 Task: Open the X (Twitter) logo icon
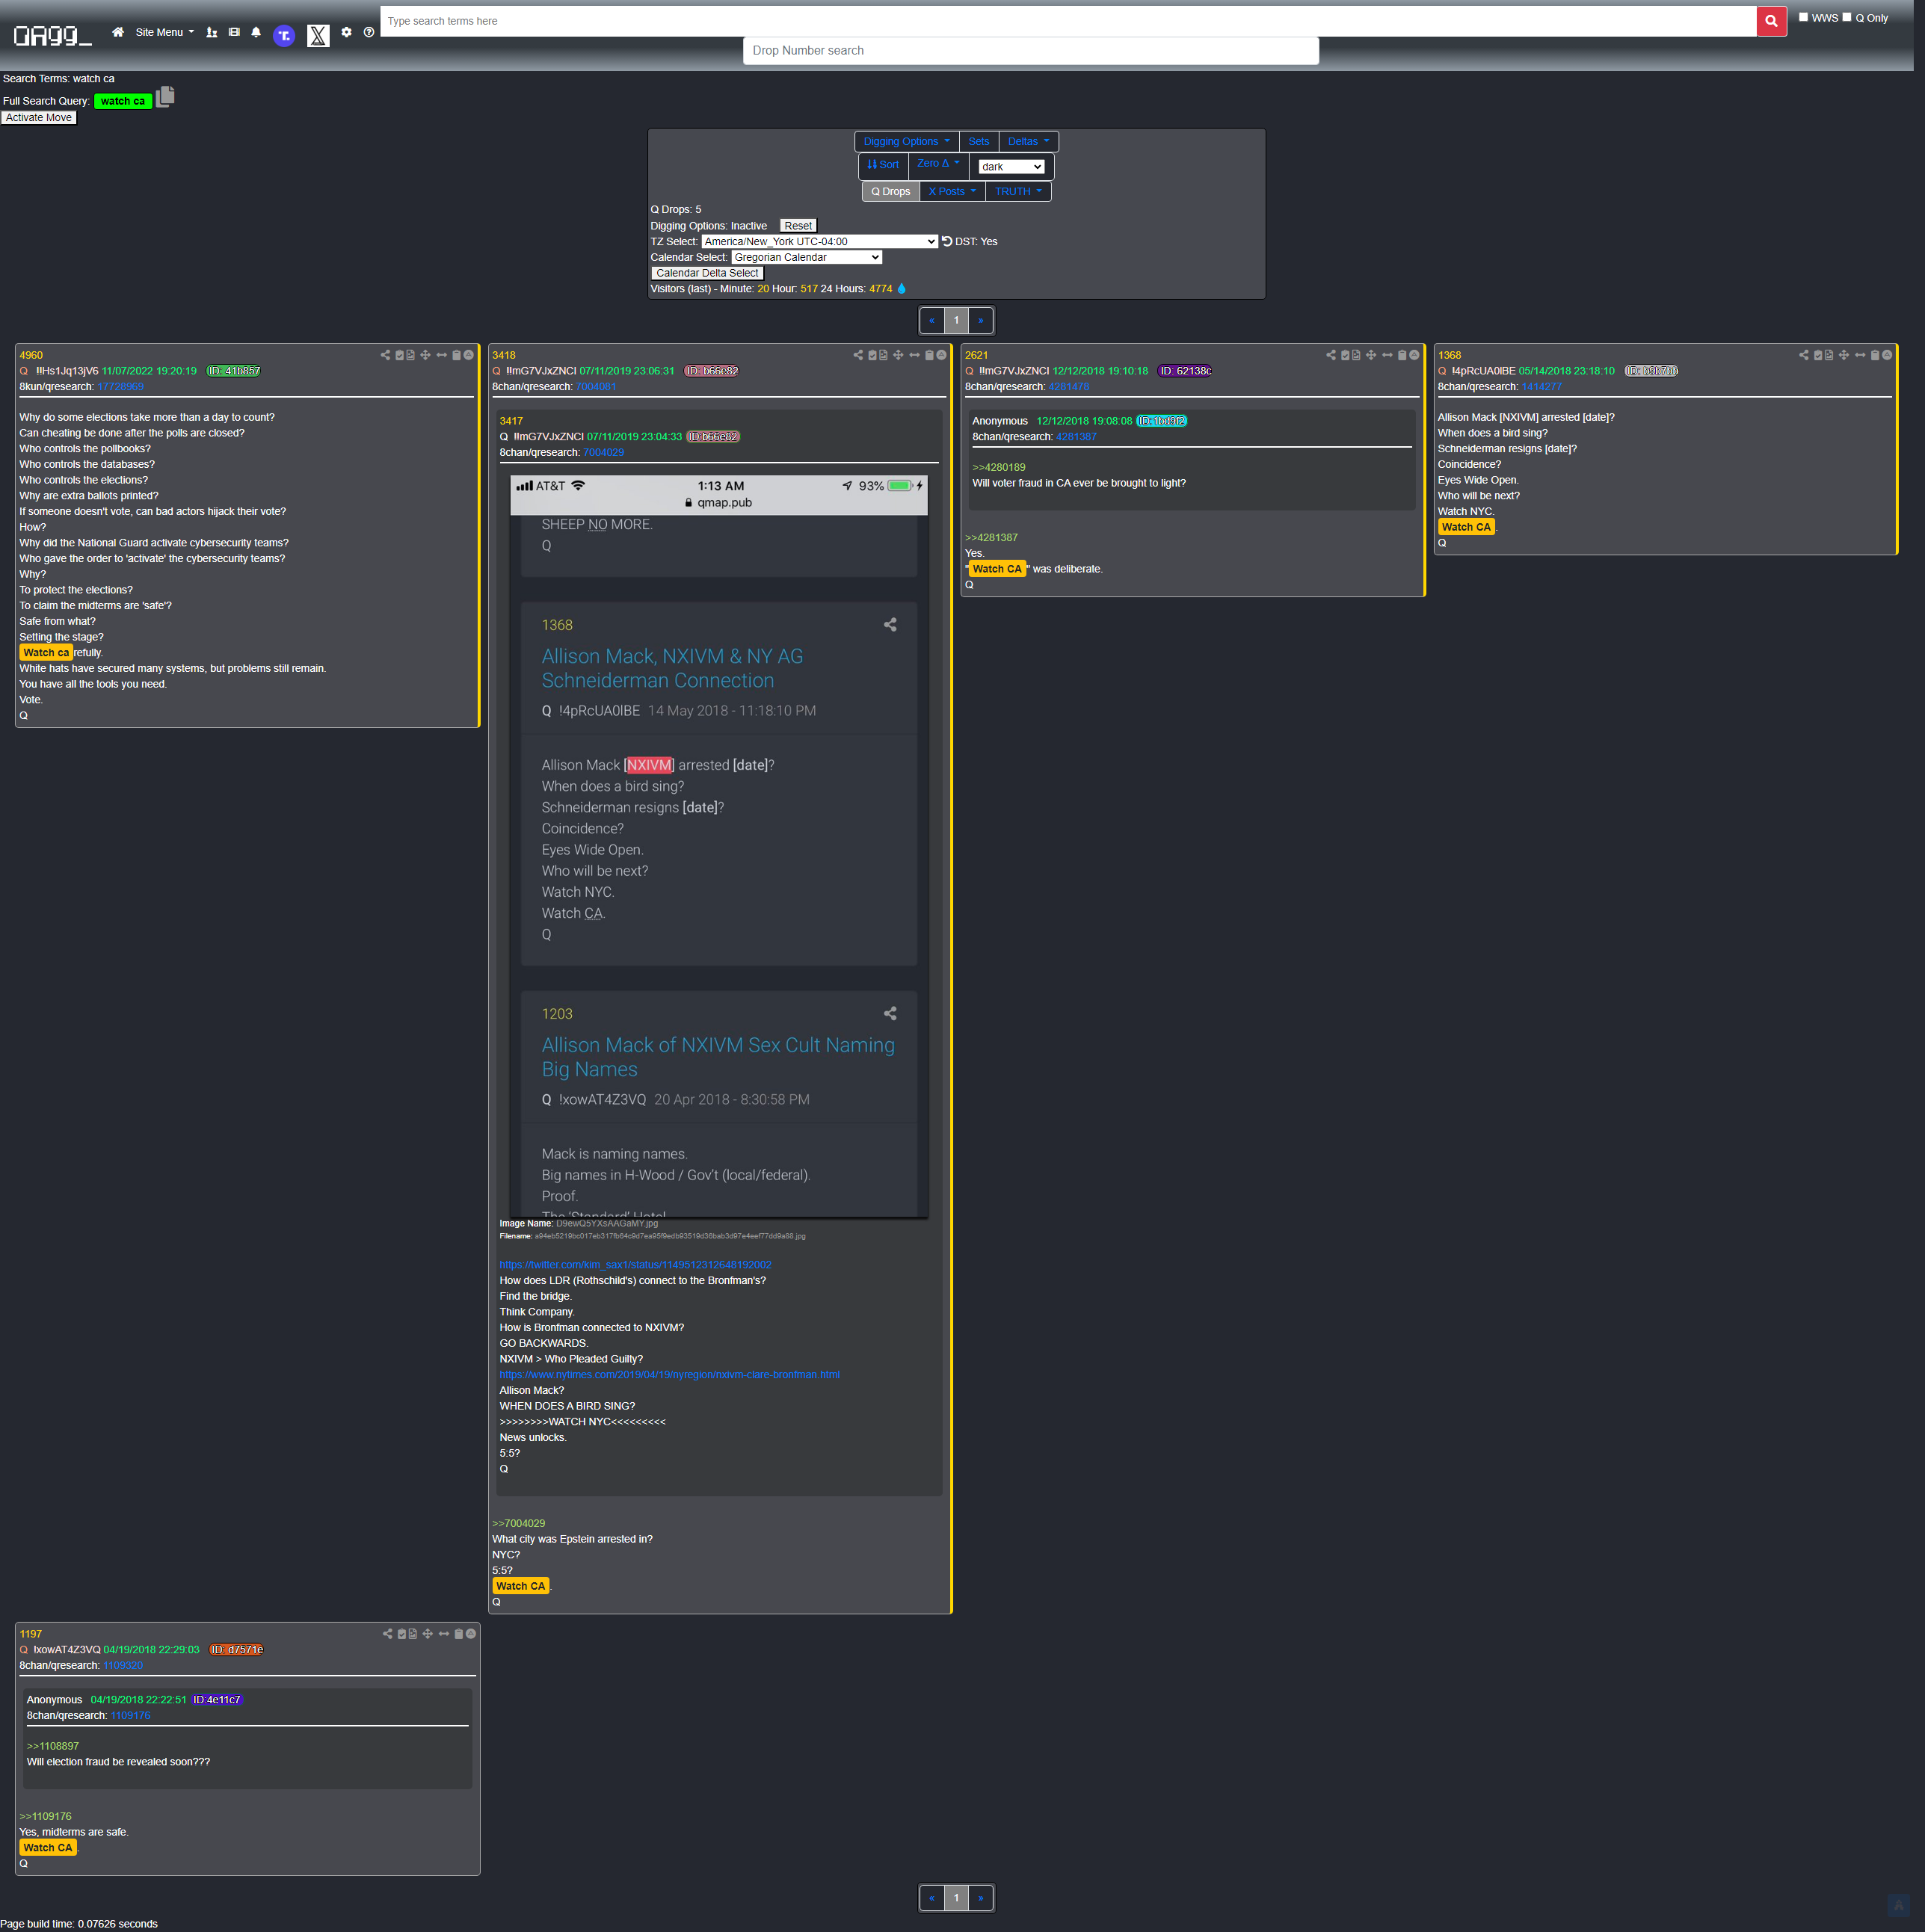318,35
